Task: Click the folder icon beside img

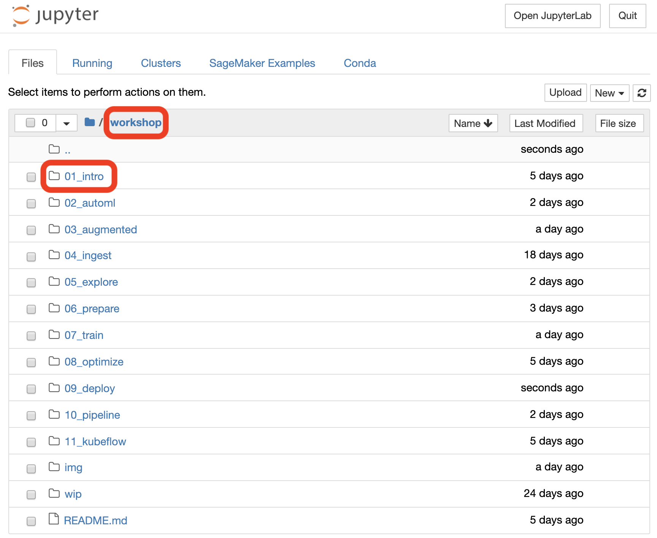Action: click(x=54, y=467)
